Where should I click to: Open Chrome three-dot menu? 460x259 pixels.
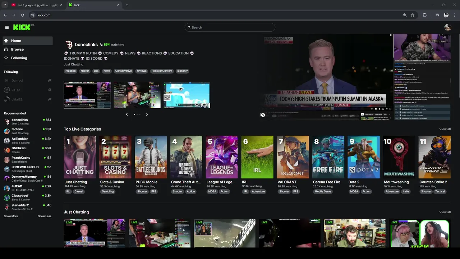[x=455, y=15]
